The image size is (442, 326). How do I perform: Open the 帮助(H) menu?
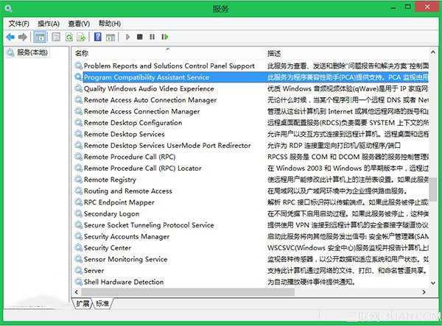point(110,24)
